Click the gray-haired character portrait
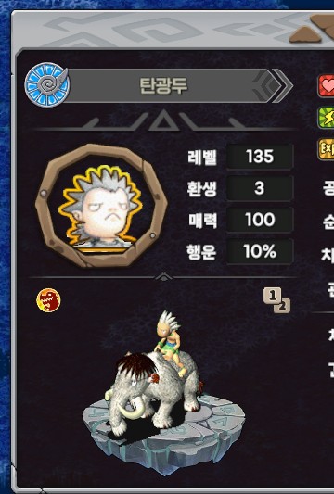The image size is (334, 494). 101,207
